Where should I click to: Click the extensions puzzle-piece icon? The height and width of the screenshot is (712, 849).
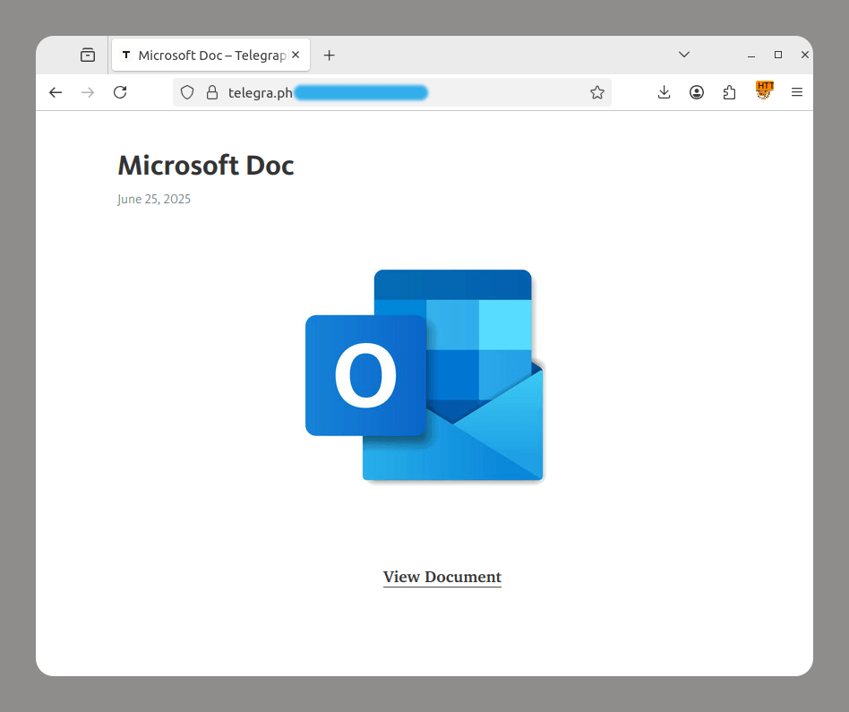coord(729,92)
